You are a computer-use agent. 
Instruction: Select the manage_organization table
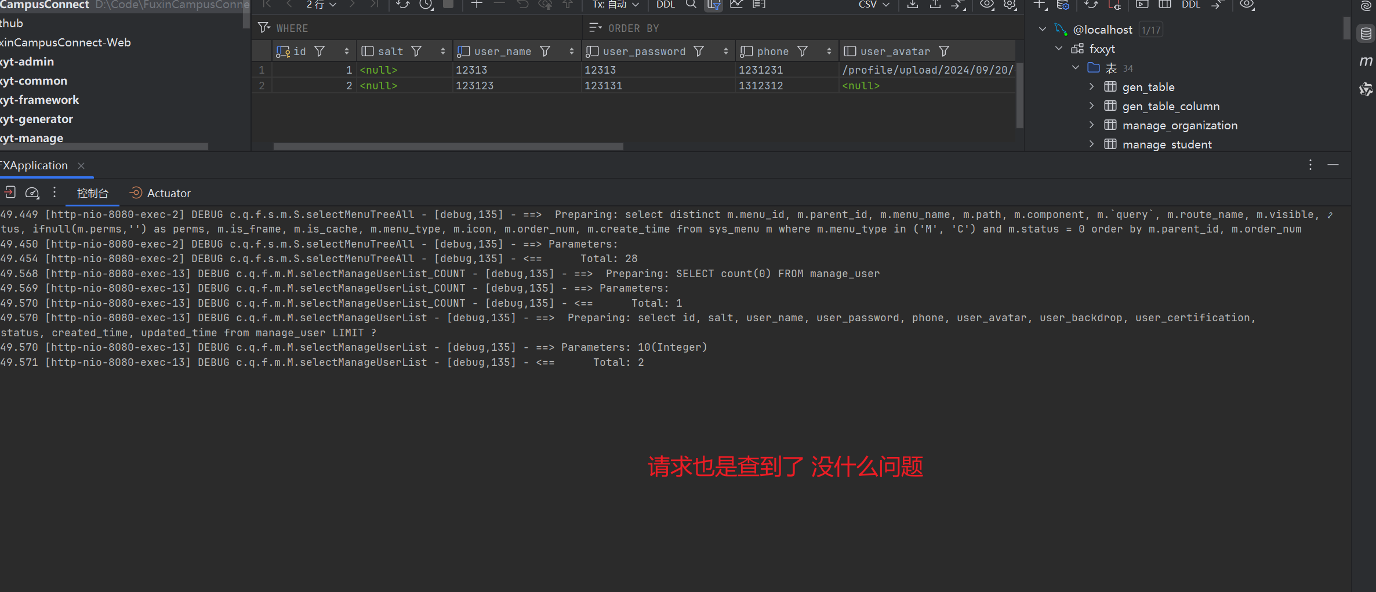(x=1179, y=125)
